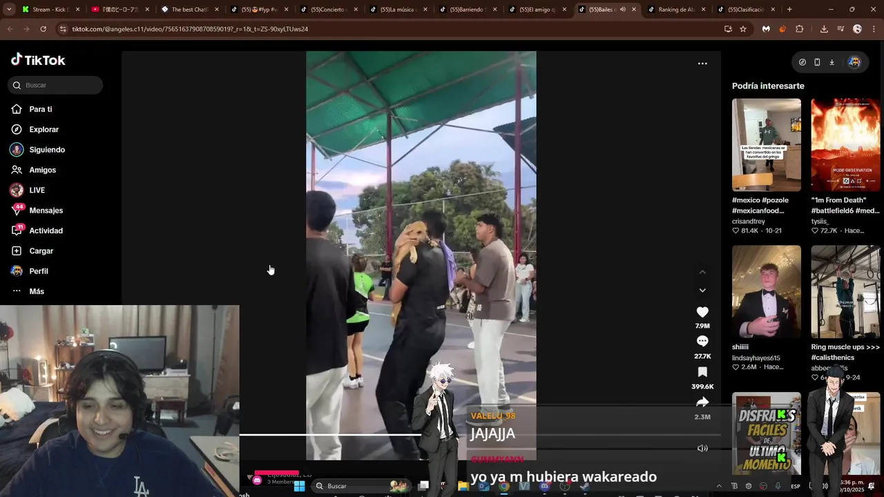The image size is (884, 497).
Task: Open browser downloads icon
Action: click(x=824, y=29)
